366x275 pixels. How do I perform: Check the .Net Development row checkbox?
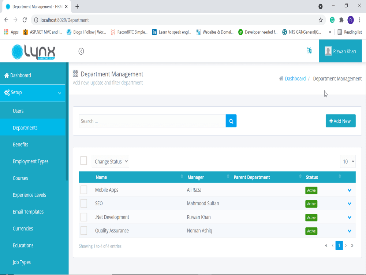coord(84,217)
